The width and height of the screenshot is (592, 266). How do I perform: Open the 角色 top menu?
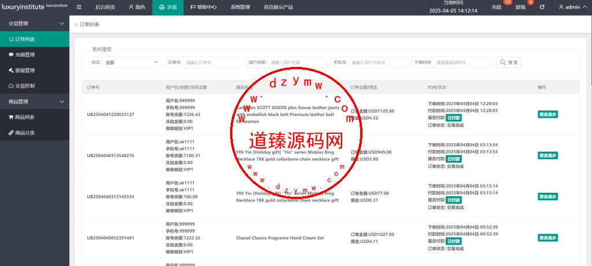click(x=136, y=7)
